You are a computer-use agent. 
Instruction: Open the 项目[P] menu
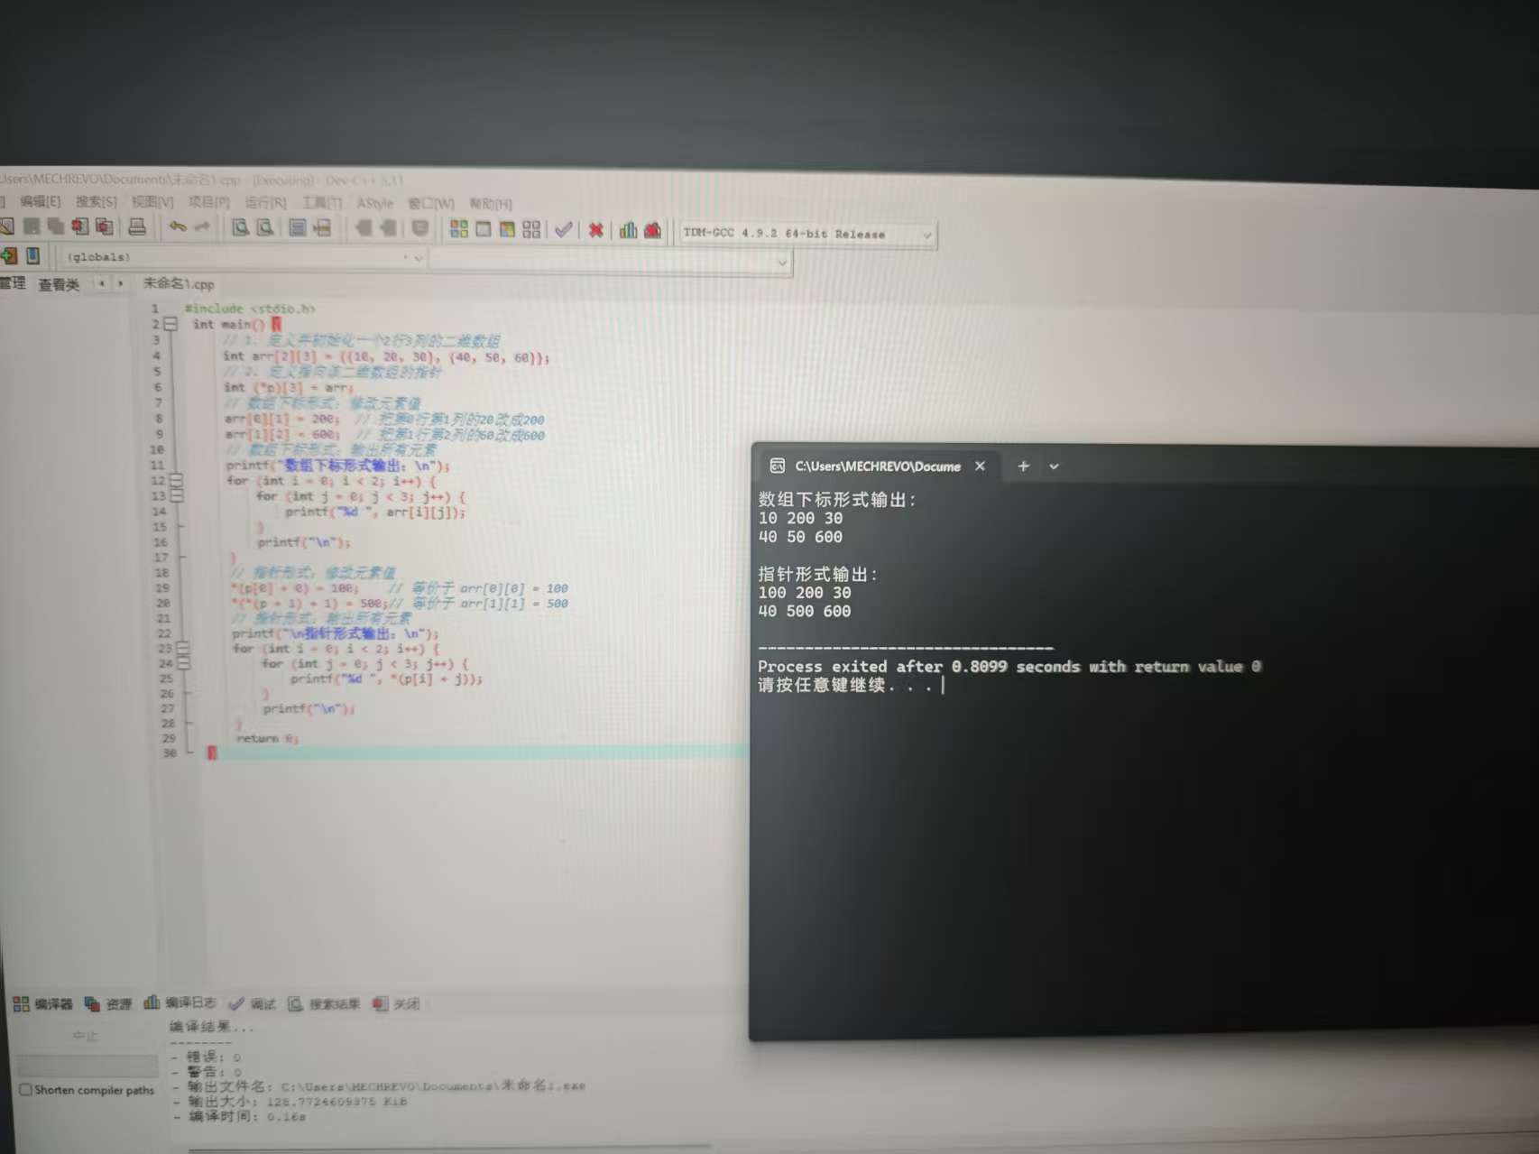tap(208, 202)
